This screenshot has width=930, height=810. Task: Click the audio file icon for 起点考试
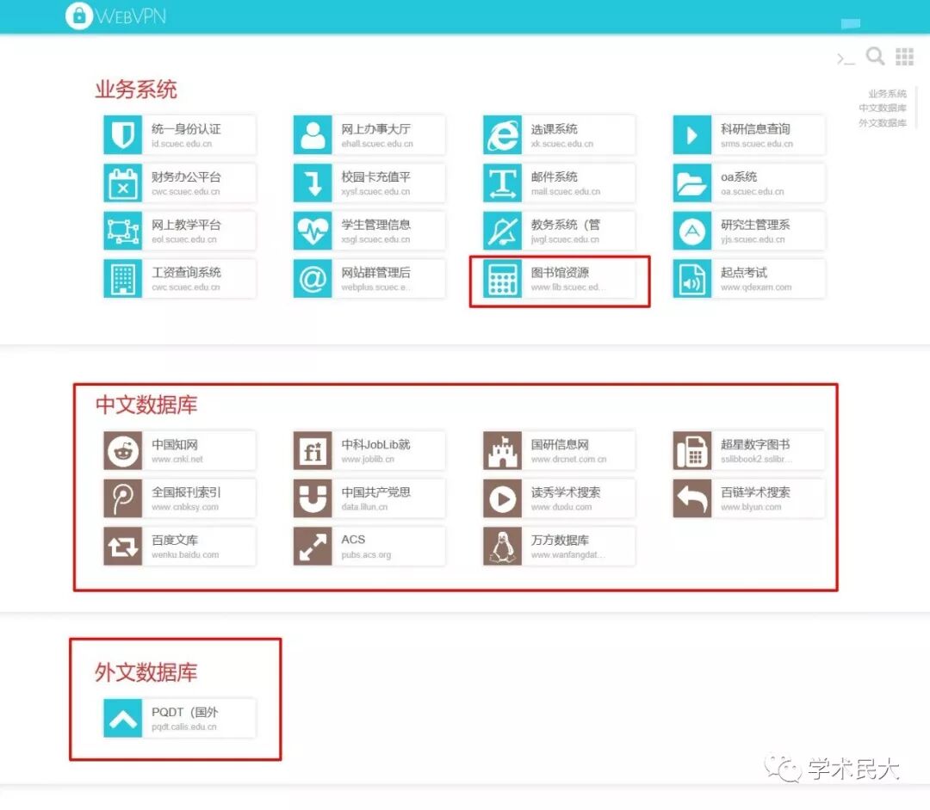coord(692,278)
